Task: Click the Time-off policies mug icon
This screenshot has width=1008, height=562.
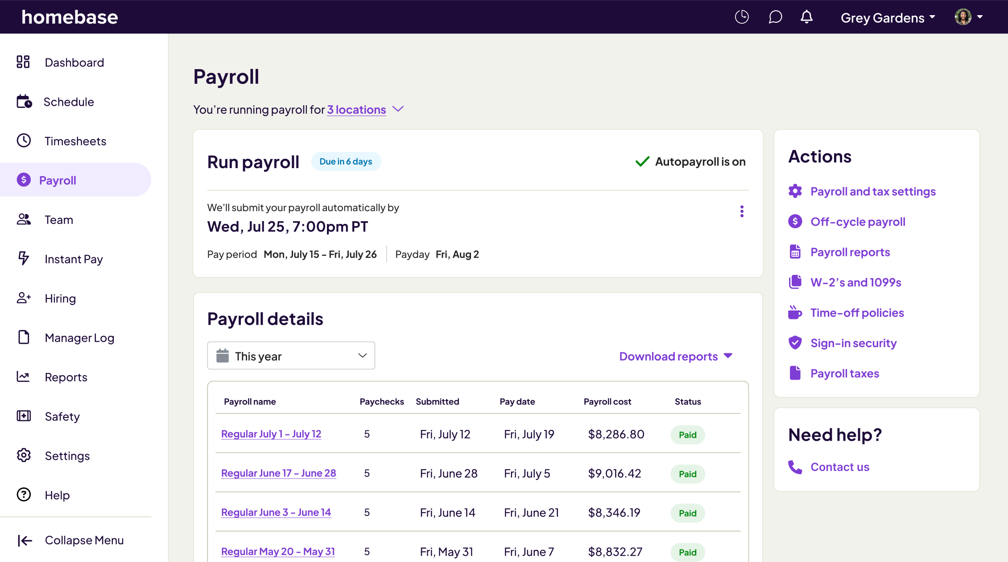Action: (795, 312)
